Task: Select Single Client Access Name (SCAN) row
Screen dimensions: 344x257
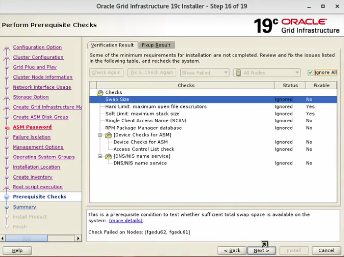Action: (213, 121)
